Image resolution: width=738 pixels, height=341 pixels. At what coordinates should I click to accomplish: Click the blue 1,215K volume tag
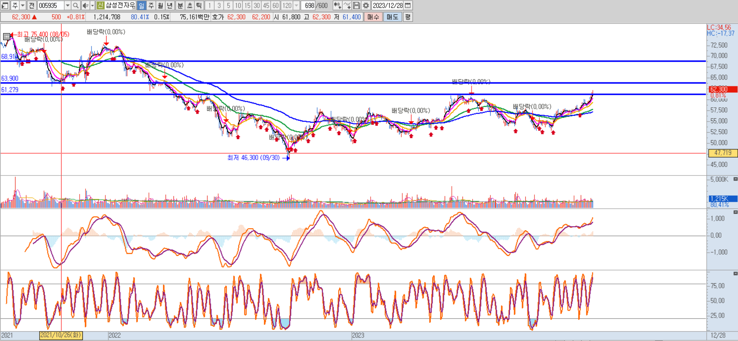[x=723, y=198]
